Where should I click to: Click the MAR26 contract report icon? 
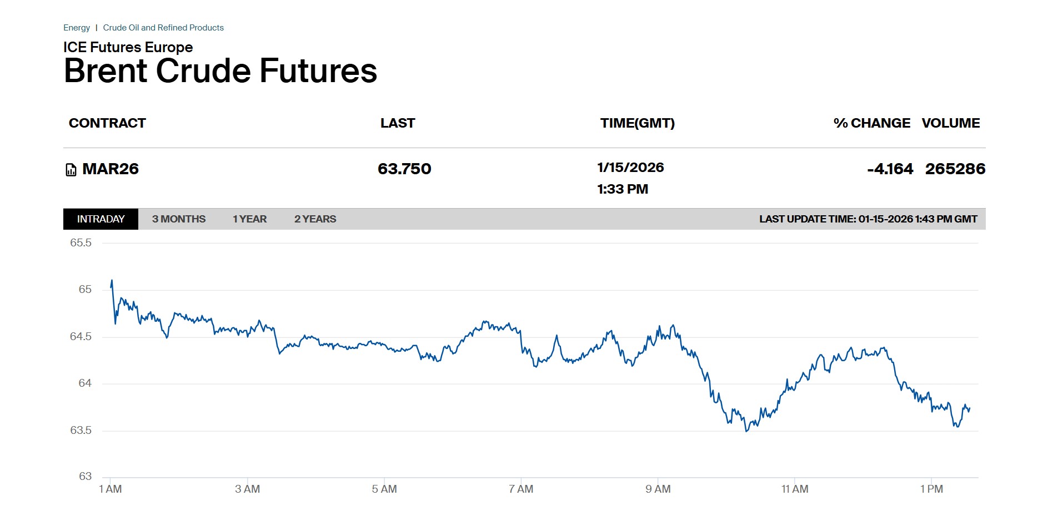(71, 170)
